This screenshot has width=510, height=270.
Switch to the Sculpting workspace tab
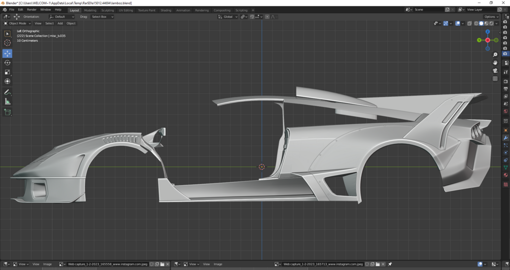108,10
